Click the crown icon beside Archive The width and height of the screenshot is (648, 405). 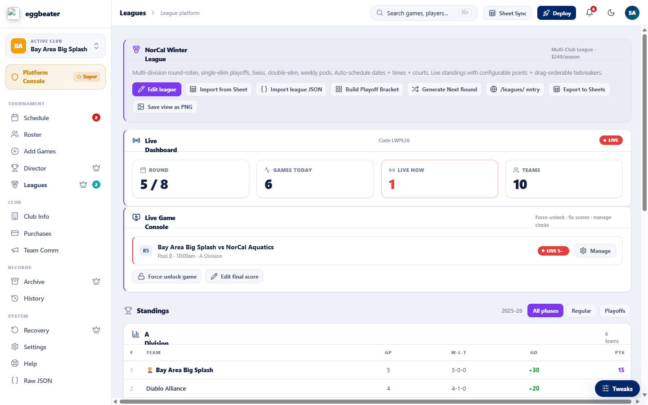pyautogui.click(x=96, y=281)
